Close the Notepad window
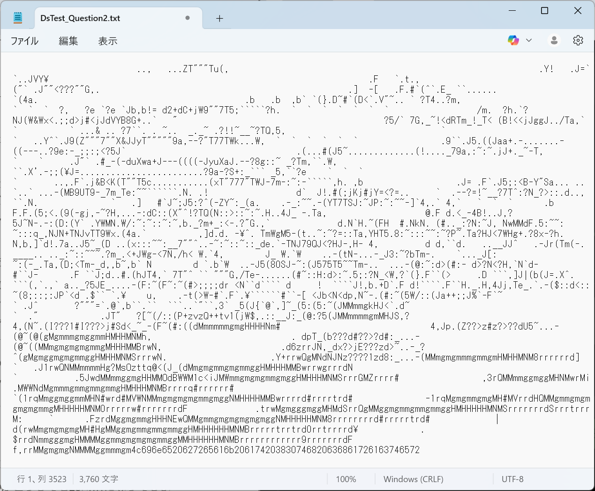595x491 pixels. click(x=578, y=11)
